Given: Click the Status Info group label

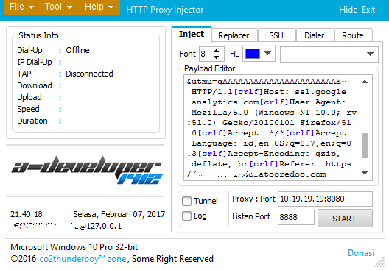Looking at the screenshot, I should pyautogui.click(x=38, y=35).
